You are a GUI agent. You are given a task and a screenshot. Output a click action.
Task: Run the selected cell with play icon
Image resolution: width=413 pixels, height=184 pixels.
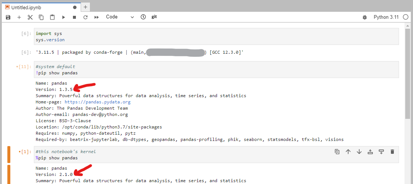tap(63, 17)
